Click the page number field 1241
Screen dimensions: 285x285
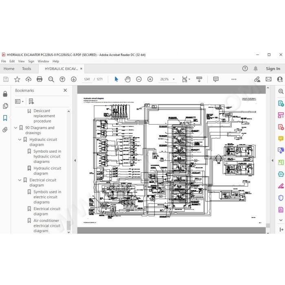(x=87, y=79)
